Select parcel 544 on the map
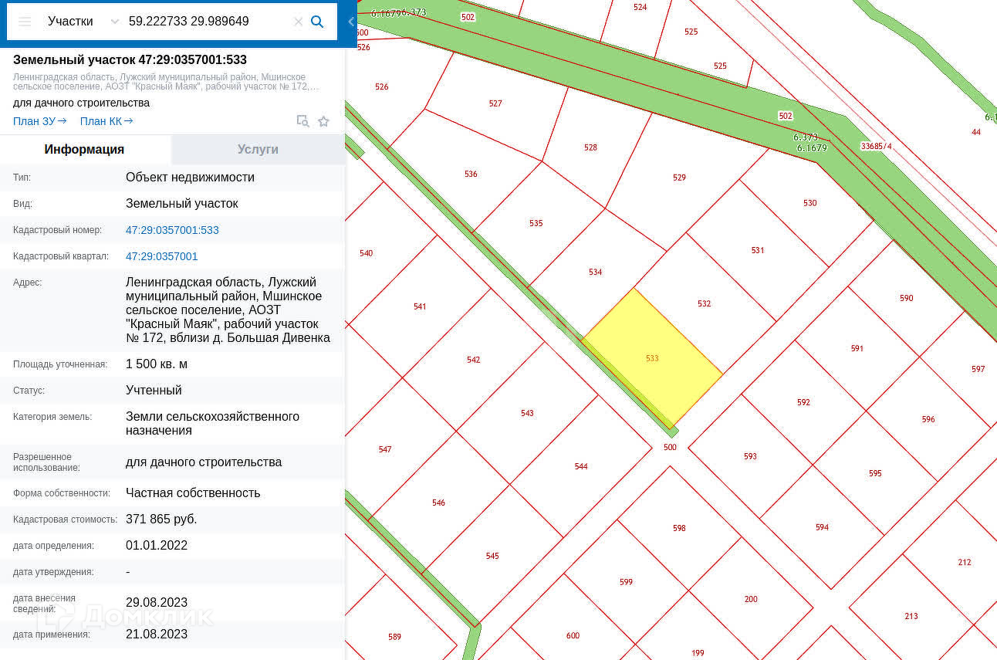The height and width of the screenshot is (660, 997). click(581, 466)
